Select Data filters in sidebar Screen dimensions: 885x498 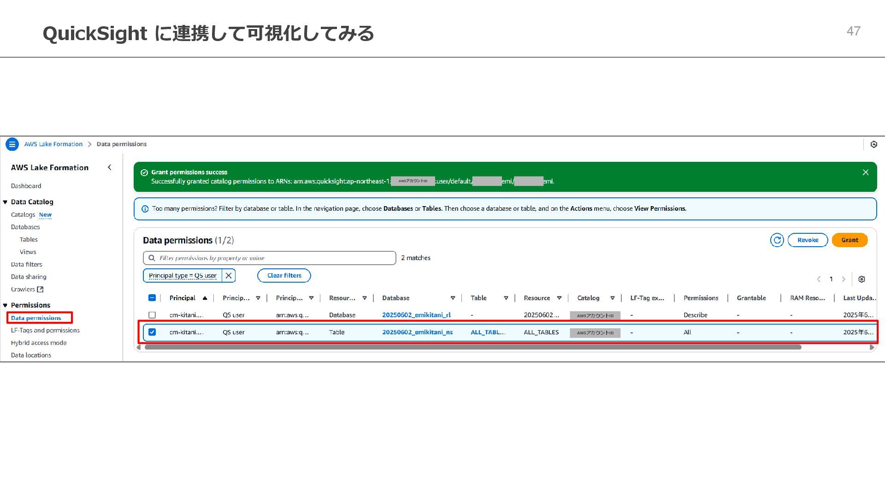pos(26,265)
